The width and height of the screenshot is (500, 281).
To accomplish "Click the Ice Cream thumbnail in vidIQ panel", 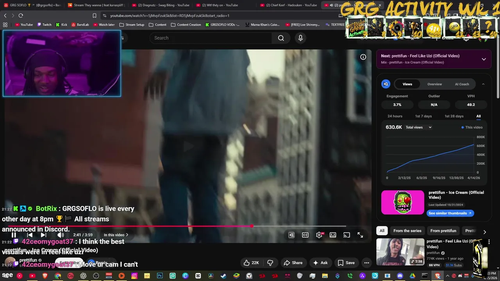I will pos(403,203).
